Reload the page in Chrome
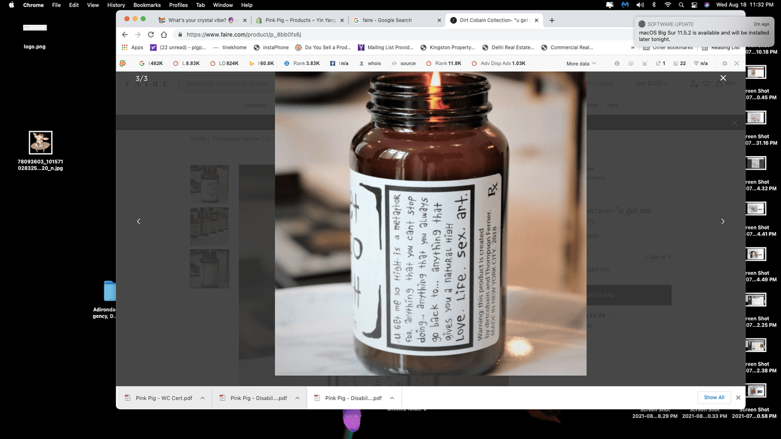 point(151,35)
